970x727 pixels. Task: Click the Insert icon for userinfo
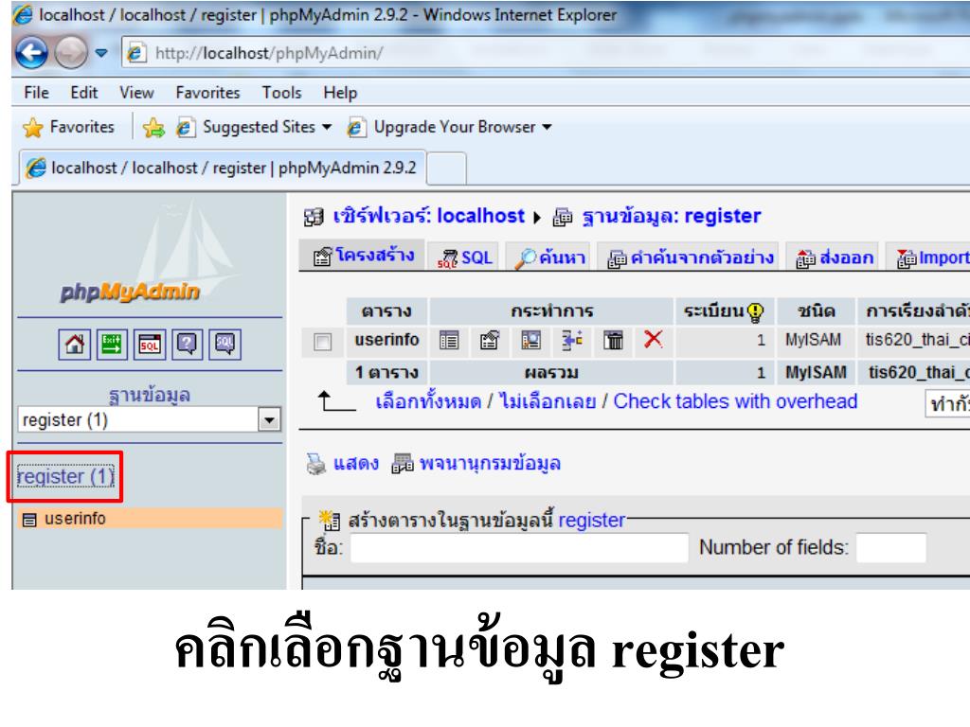pyautogui.click(x=572, y=340)
